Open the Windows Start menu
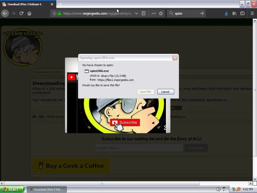The height and width of the screenshot is (193, 257). [12, 189]
